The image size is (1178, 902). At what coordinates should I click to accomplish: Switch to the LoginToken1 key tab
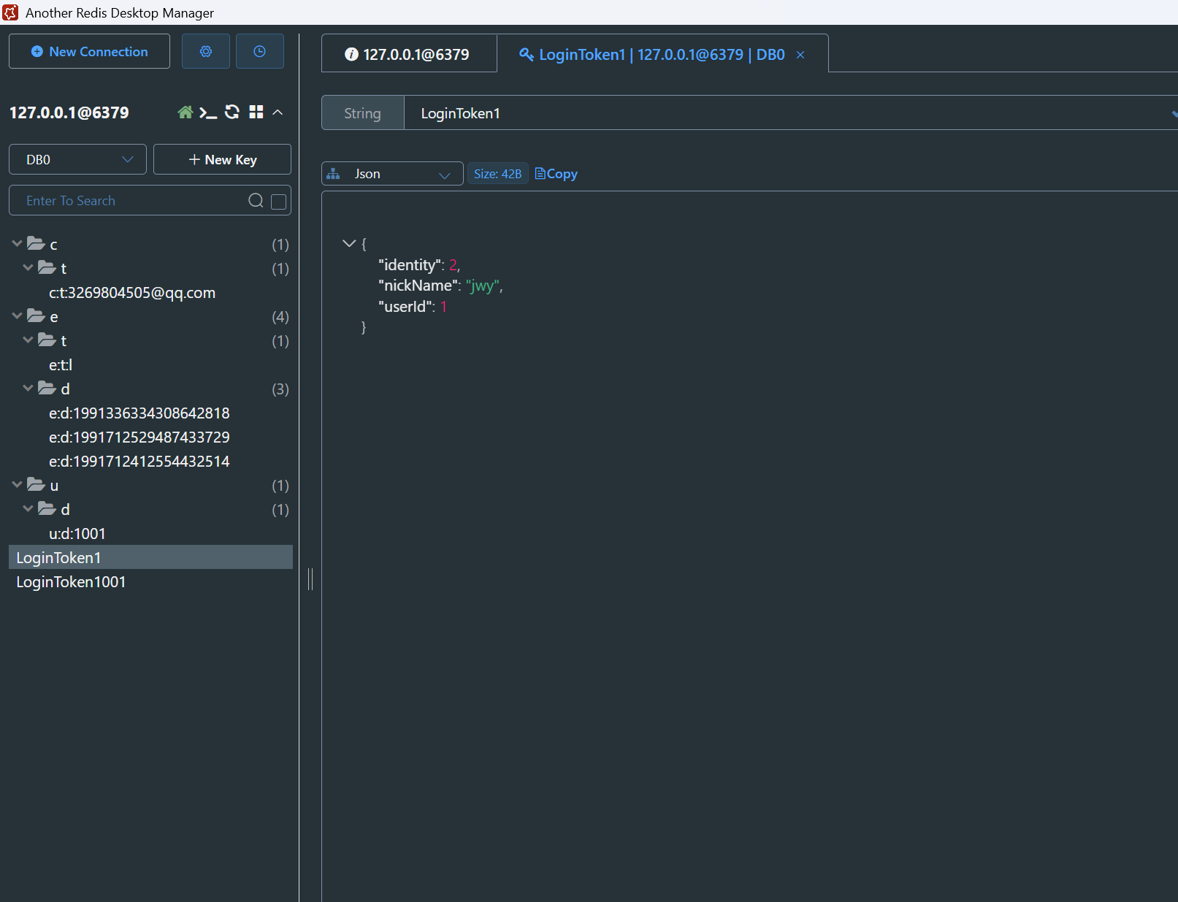click(661, 54)
